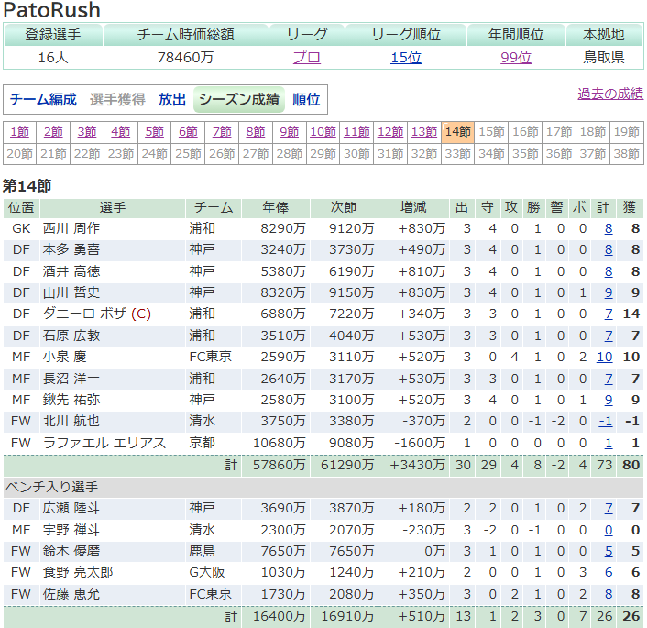Open the シーズン成績 tab

[x=239, y=100]
